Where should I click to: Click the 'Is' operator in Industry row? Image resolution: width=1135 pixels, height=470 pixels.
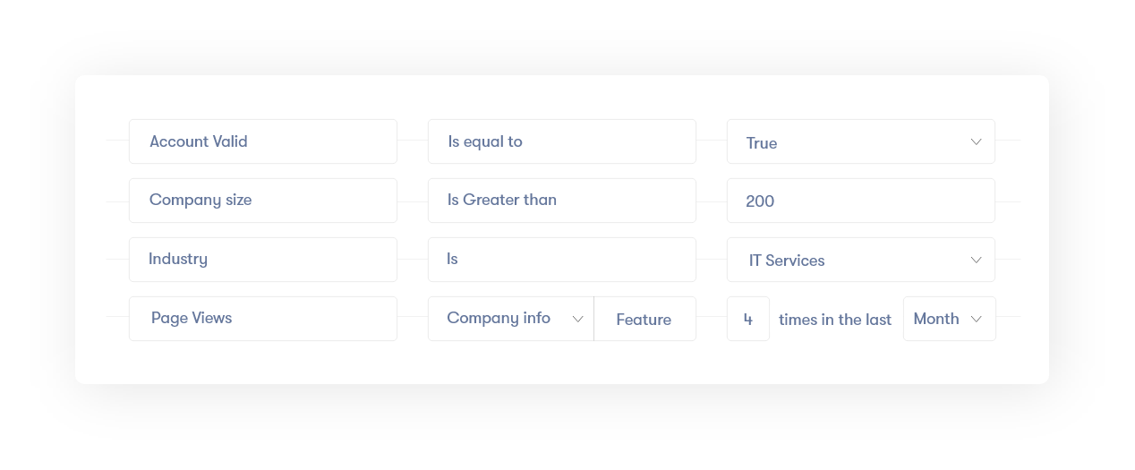click(561, 260)
